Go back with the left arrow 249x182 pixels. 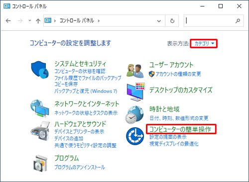point(8,21)
